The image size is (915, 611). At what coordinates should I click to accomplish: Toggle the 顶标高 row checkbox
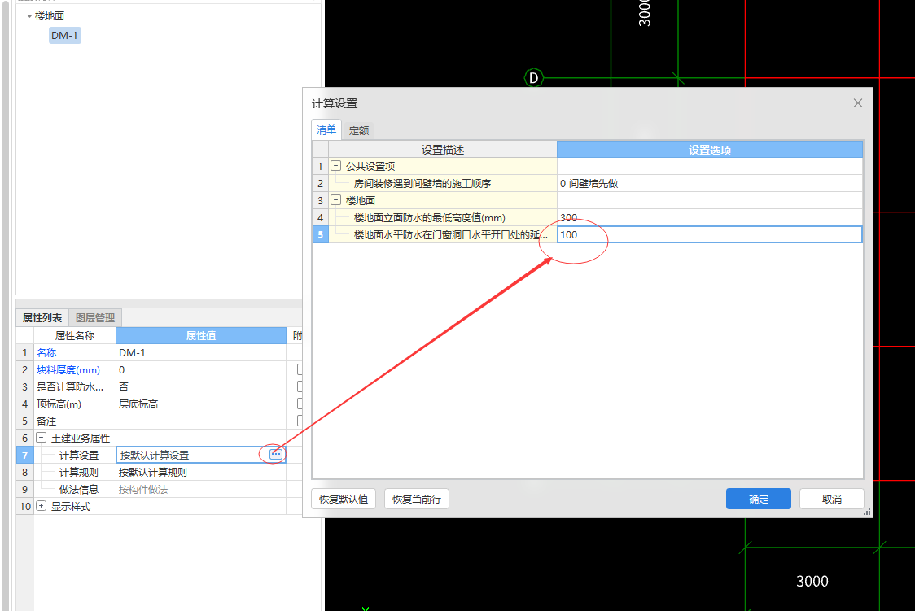(x=300, y=404)
